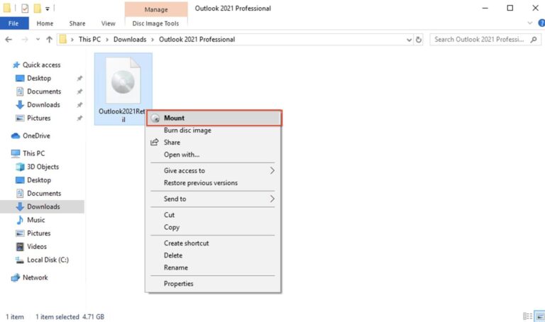This screenshot has height=322, width=545.
Task: Click the disc icon beside Mount
Action: point(155,118)
